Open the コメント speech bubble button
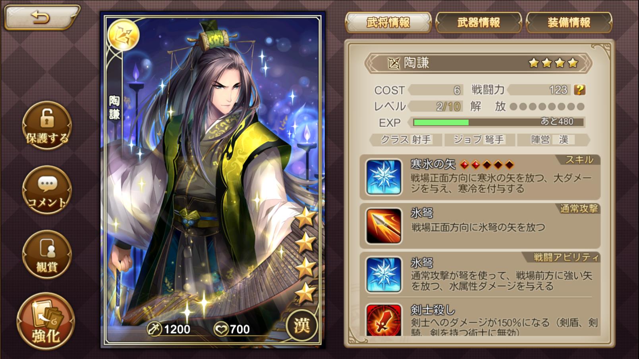The image size is (639, 359). (47, 190)
